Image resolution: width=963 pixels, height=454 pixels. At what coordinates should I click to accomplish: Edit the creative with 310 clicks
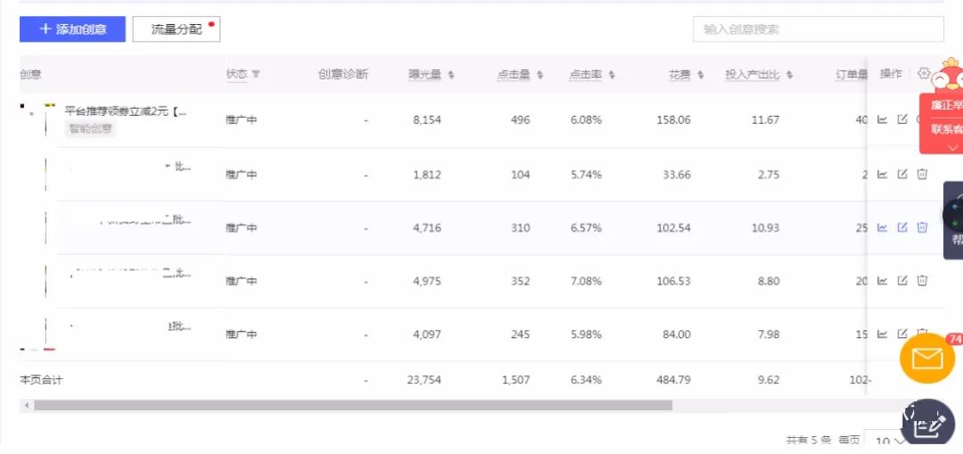click(x=902, y=227)
